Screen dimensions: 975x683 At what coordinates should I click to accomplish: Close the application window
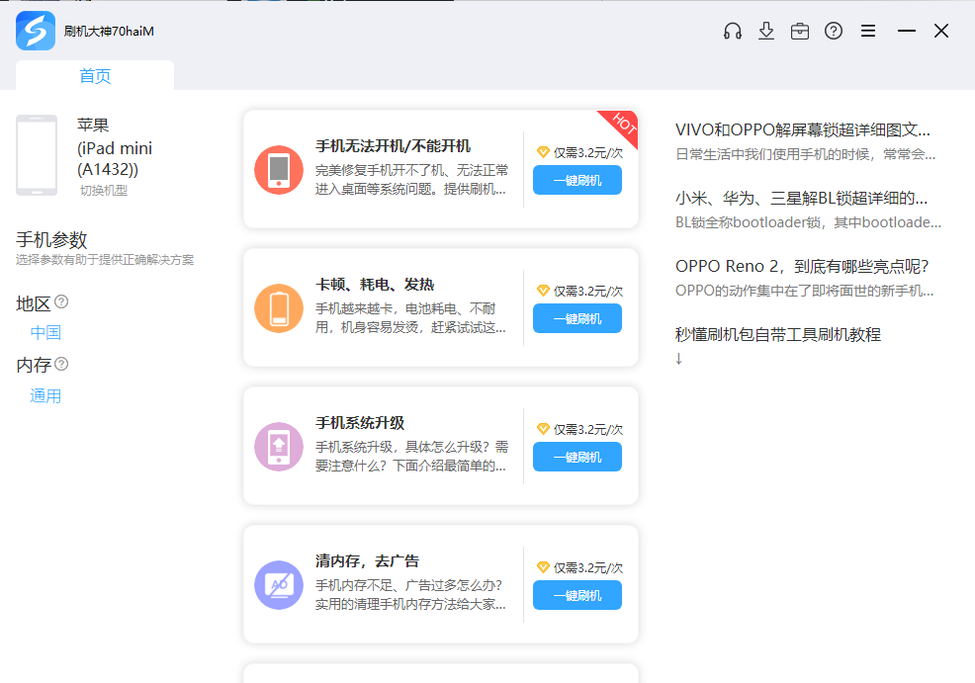pos(940,31)
